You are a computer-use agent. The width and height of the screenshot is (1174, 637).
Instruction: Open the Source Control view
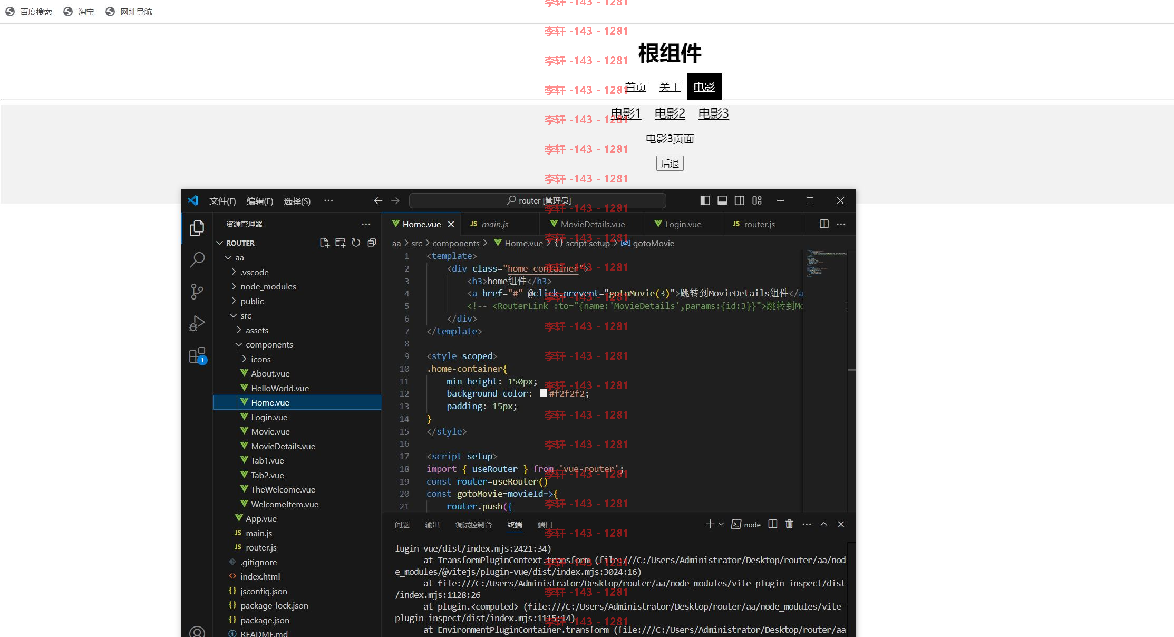pyautogui.click(x=197, y=291)
